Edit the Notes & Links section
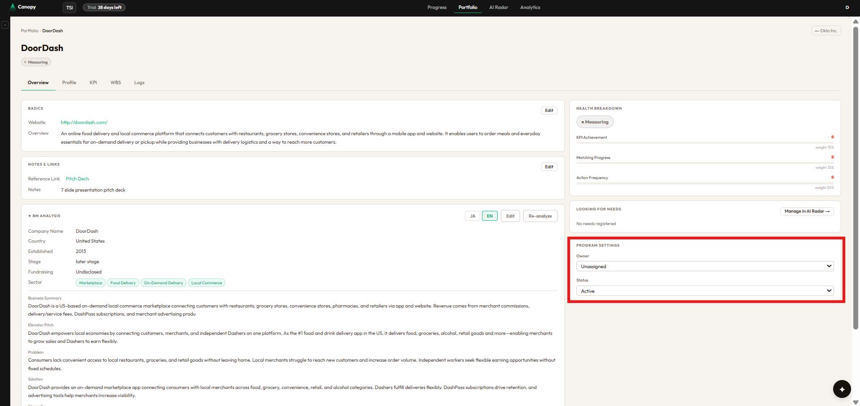The height and width of the screenshot is (406, 860). 549,167
